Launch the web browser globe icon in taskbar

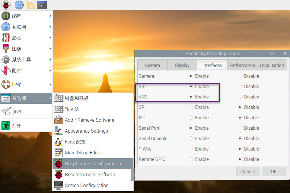pyautogui.click(x=19, y=5)
